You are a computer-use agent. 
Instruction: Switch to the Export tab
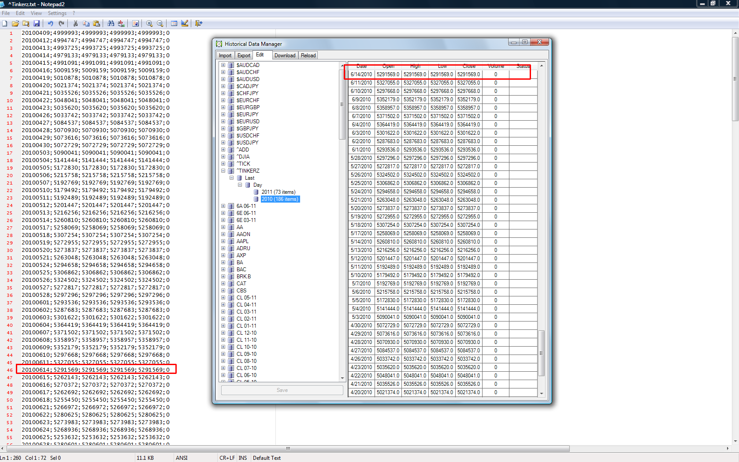[244, 55]
